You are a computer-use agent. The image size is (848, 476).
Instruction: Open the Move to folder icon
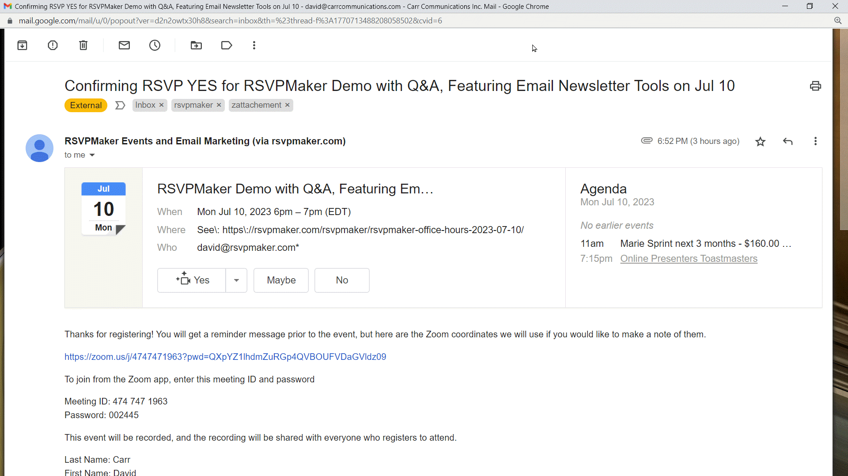point(196,45)
